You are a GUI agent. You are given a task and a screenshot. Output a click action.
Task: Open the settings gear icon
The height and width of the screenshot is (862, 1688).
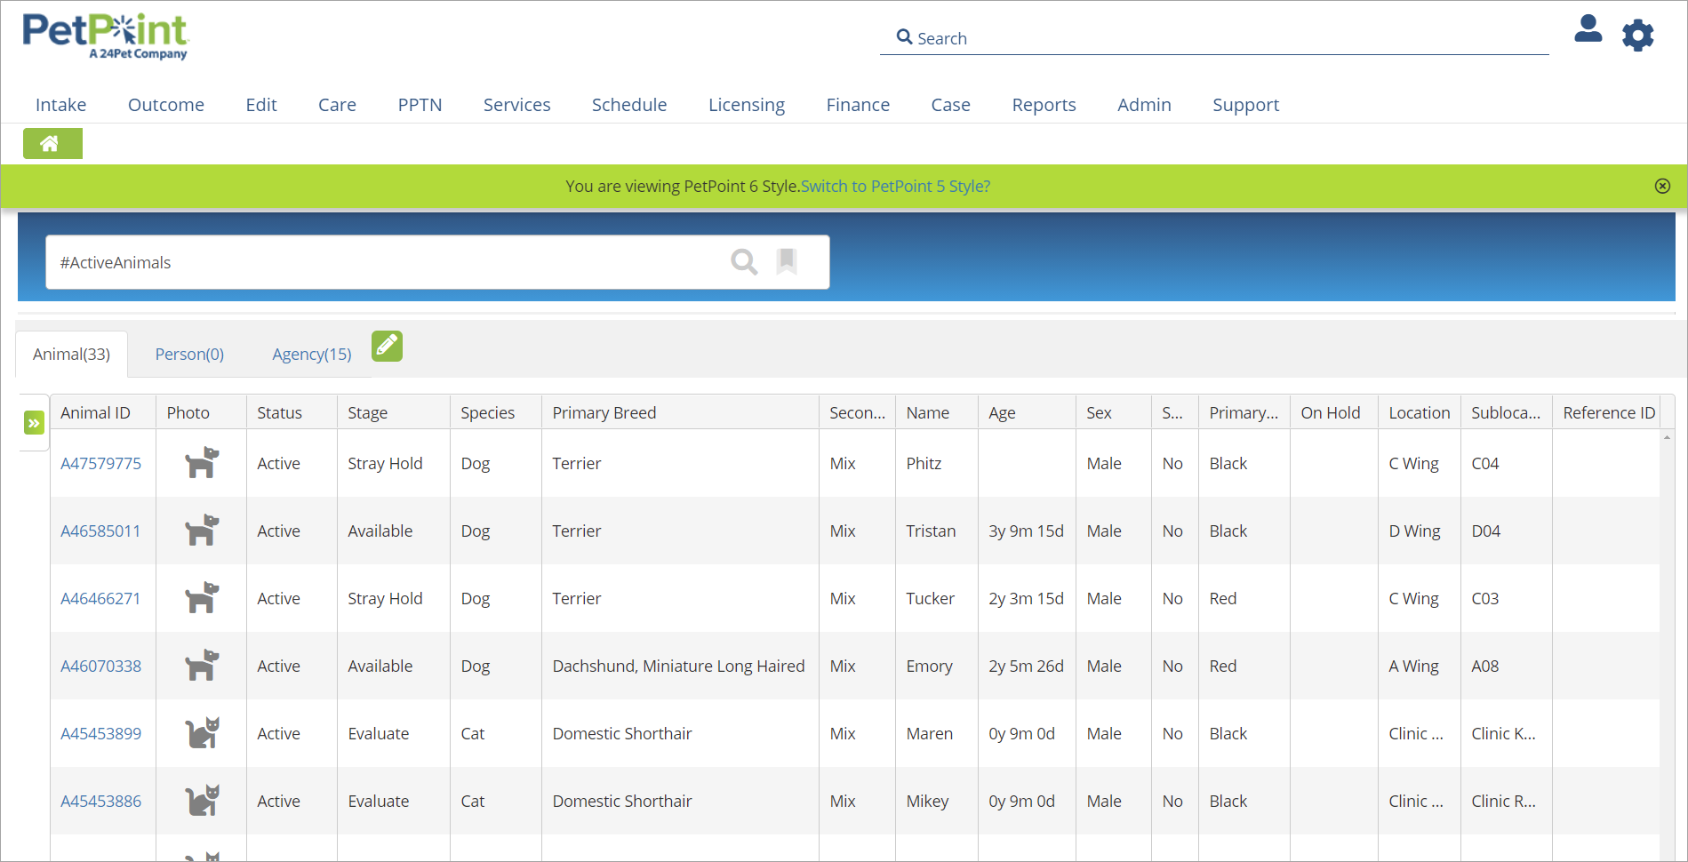pyautogui.click(x=1638, y=36)
